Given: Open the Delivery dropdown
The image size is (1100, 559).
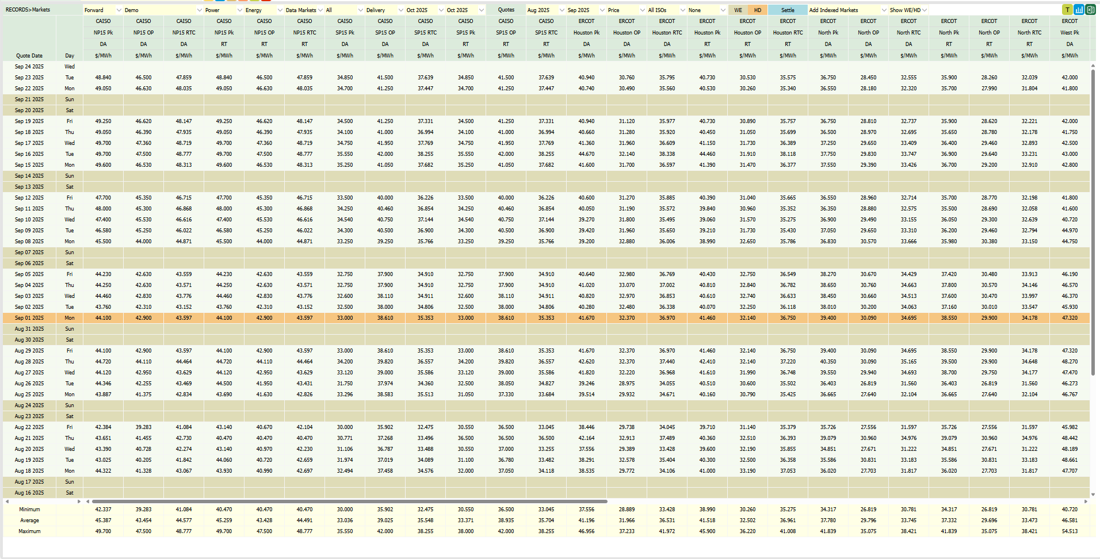Looking at the screenshot, I should coord(385,10).
